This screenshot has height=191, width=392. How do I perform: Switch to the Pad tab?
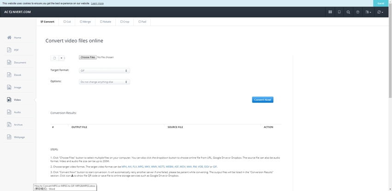click(143, 22)
